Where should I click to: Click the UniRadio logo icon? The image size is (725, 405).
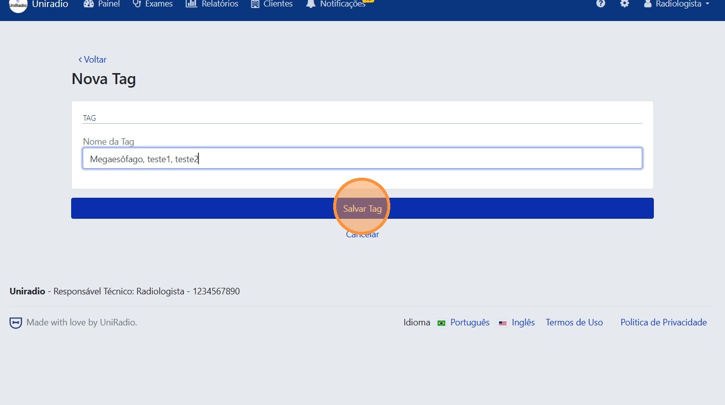coord(18,5)
